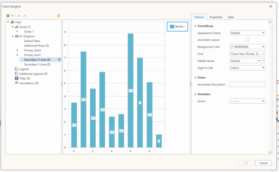Collapse the Darstellung section
The image size is (279, 172).
click(x=195, y=26)
